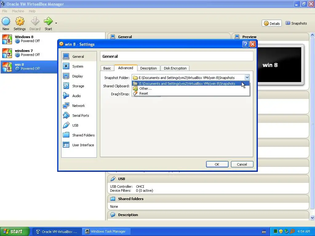Click the Shared folders None value

tap(114, 206)
